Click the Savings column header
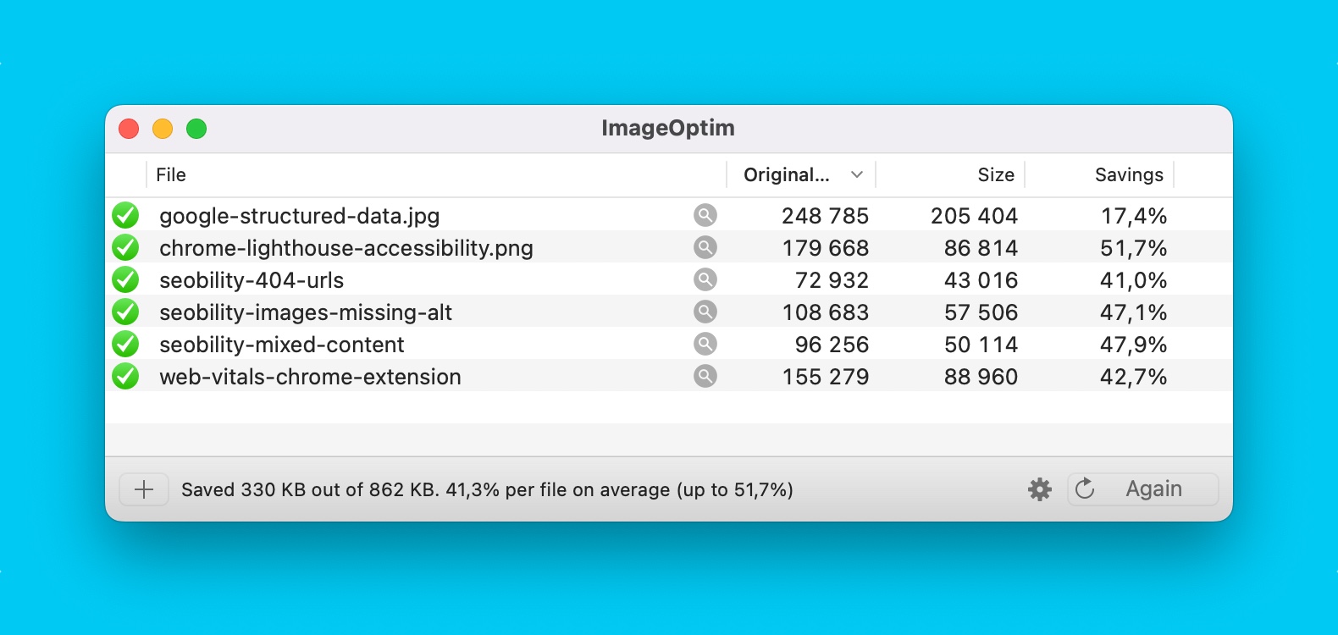1338x635 pixels. (1130, 174)
